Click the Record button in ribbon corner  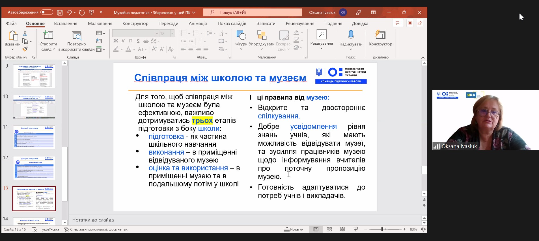[410, 23]
